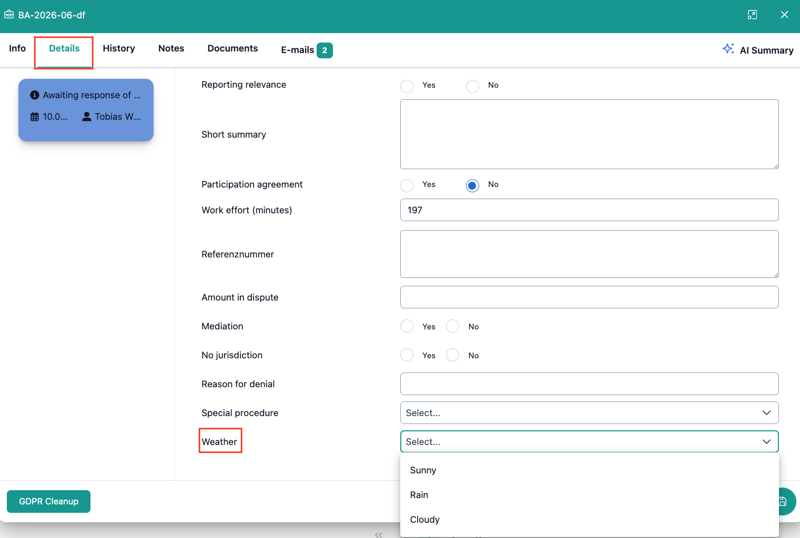Pick Rain from the Weather list
This screenshot has width=800, height=538.
tap(589, 495)
